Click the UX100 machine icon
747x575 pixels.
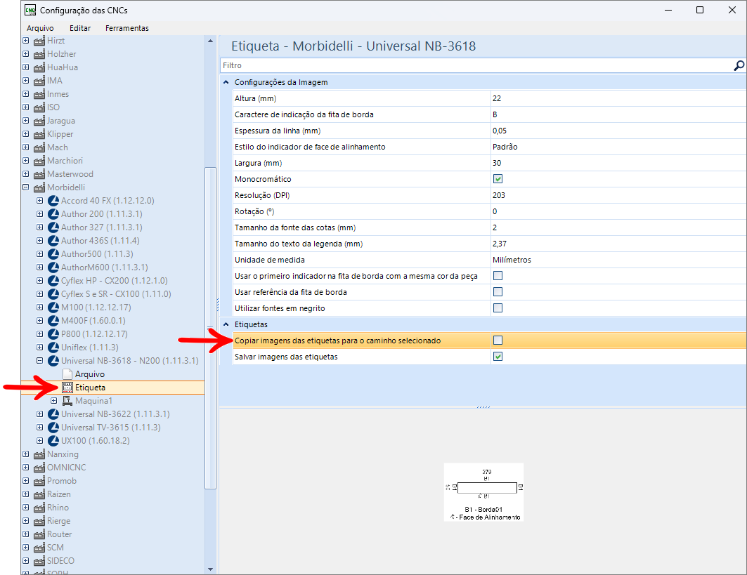pos(53,441)
